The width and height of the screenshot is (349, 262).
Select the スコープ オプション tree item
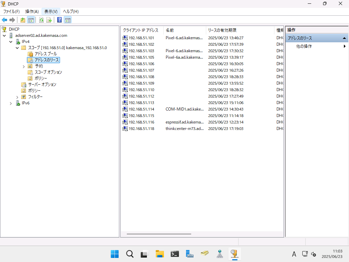(48, 72)
